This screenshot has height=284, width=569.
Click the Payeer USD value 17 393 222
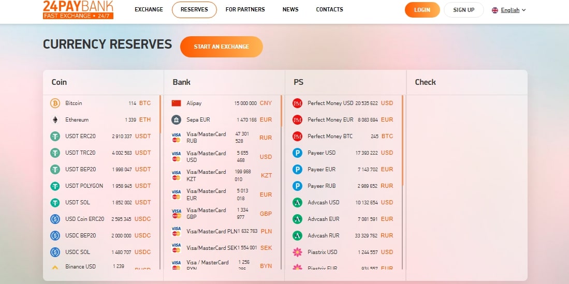[367, 153]
